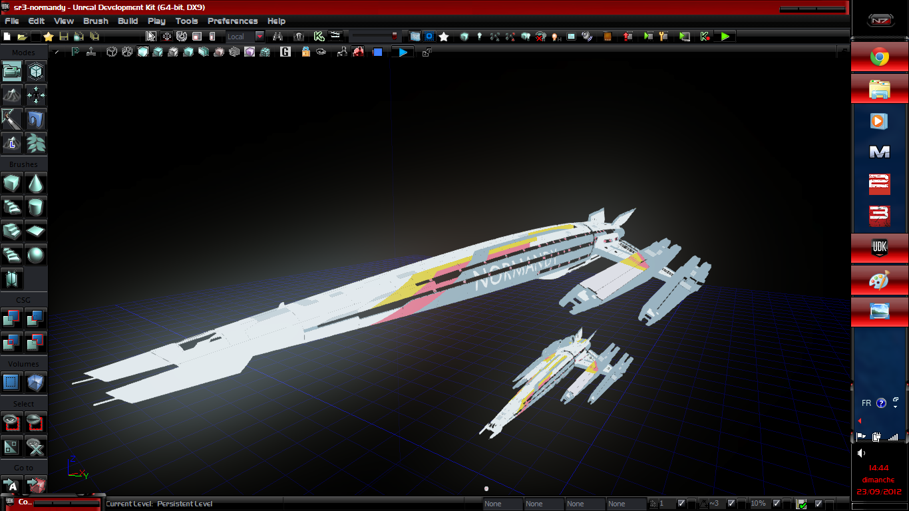This screenshot has width=909, height=511.
Task: Choose the Cube brush builder
Action: click(x=12, y=182)
